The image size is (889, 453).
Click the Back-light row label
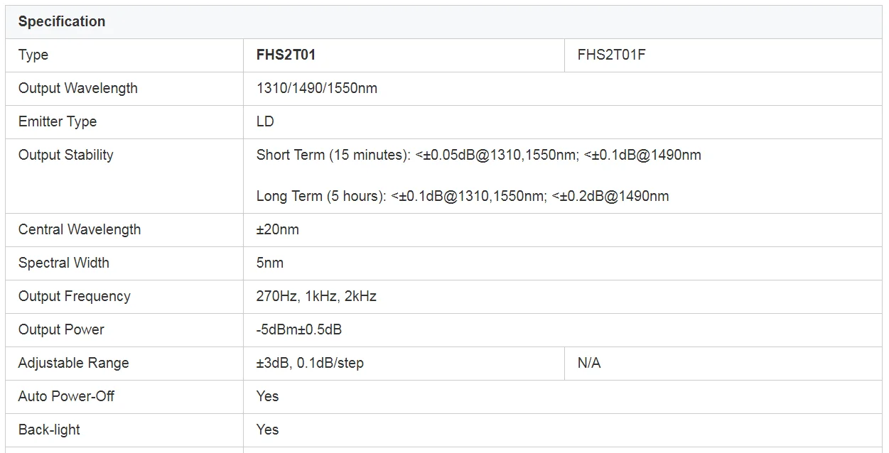click(49, 430)
